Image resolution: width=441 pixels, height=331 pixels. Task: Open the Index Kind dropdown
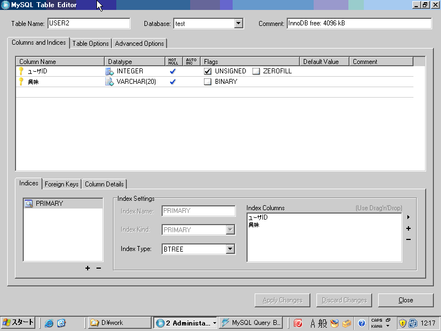pyautogui.click(x=230, y=229)
